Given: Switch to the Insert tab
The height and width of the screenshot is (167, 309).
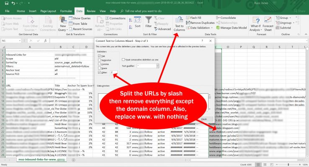Looking at the screenshot, I should 33,11.
